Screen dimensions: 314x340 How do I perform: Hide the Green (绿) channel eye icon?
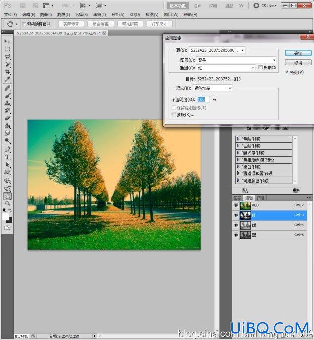pyautogui.click(x=236, y=225)
